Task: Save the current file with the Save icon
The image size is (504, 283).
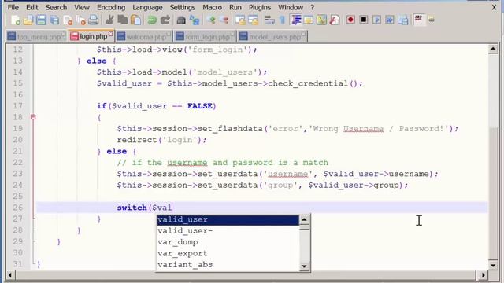Action: [41, 20]
